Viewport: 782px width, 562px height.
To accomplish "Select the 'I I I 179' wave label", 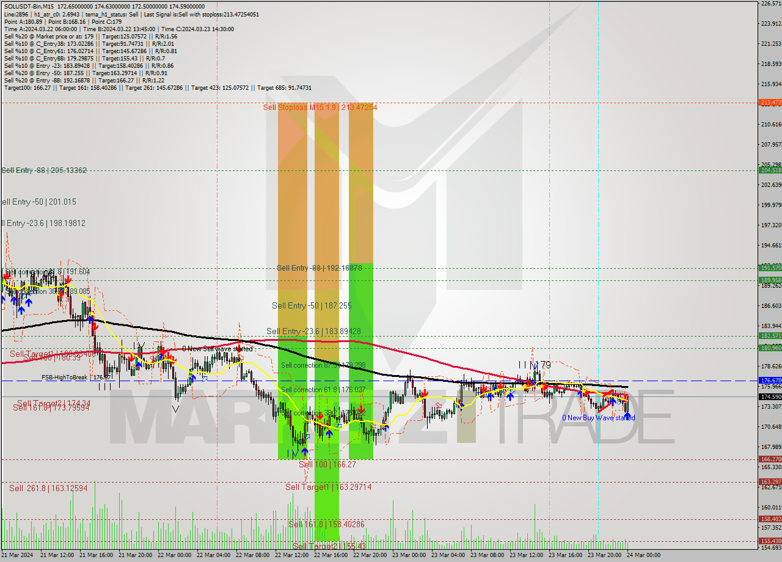I will coord(535,365).
